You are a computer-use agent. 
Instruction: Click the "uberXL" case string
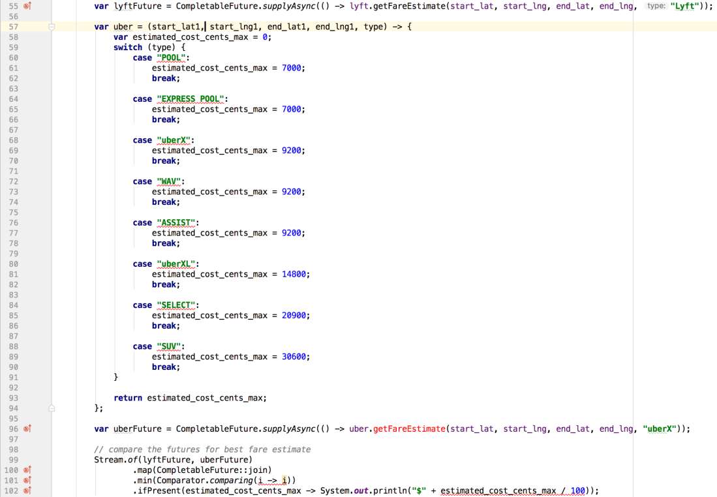pos(175,264)
